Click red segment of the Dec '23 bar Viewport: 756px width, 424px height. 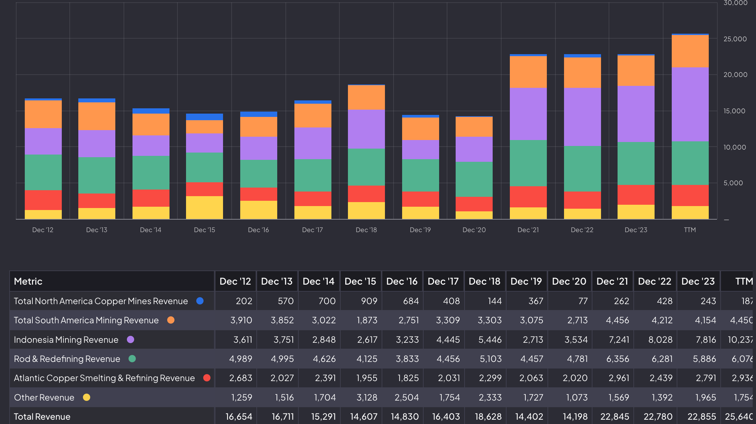(636, 194)
